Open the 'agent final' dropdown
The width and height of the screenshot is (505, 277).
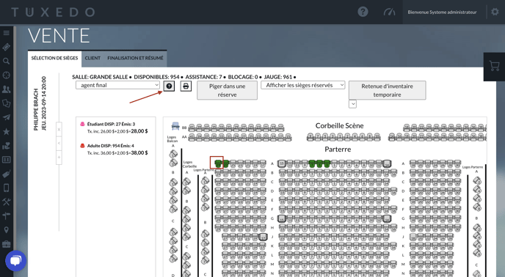tap(117, 85)
